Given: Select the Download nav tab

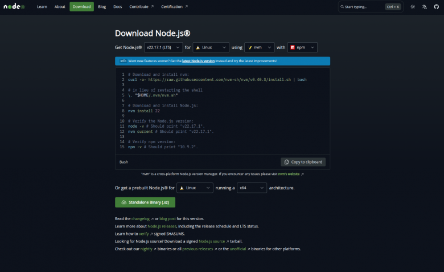Looking at the screenshot, I should coord(81,6).
